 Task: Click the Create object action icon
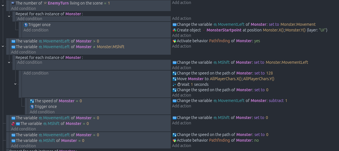pos(174,30)
